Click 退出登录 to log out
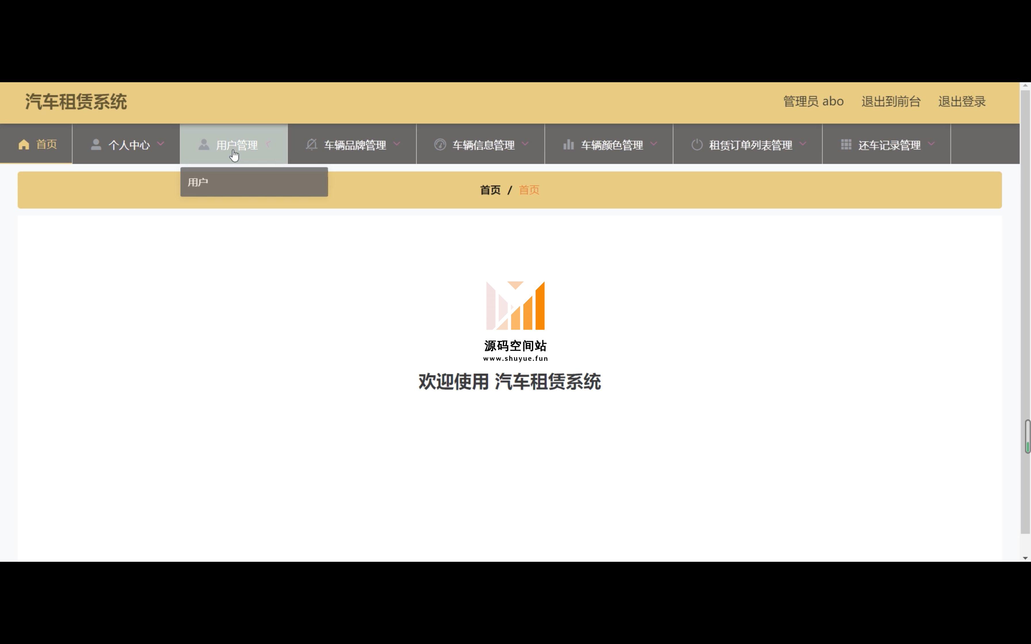1031x644 pixels. 962,101
